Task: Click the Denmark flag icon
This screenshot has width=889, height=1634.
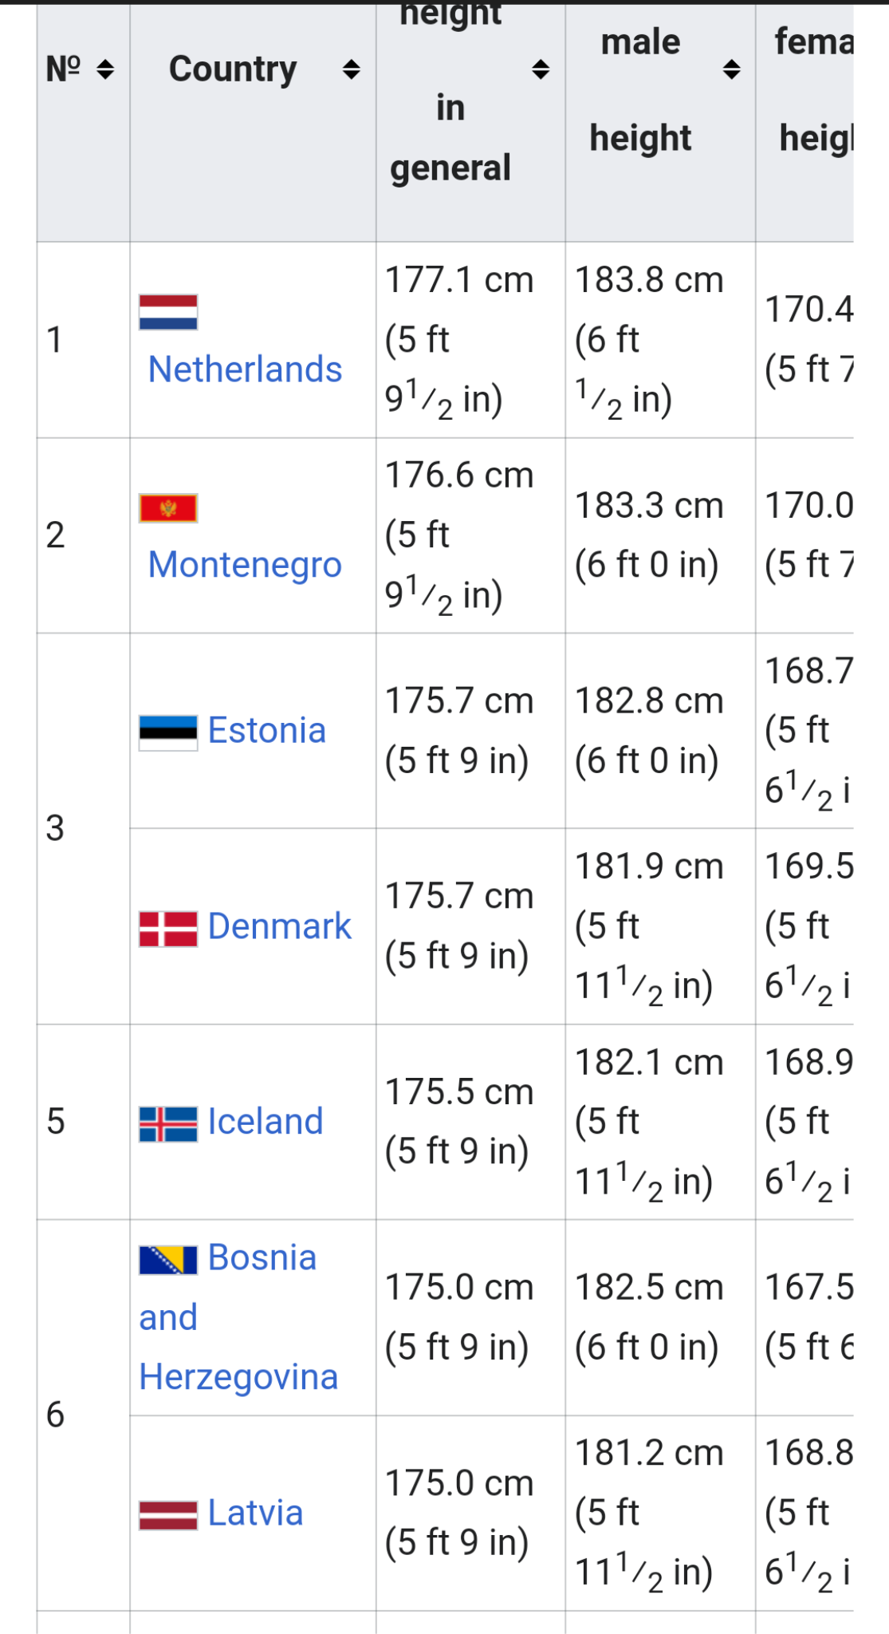Action: [168, 929]
